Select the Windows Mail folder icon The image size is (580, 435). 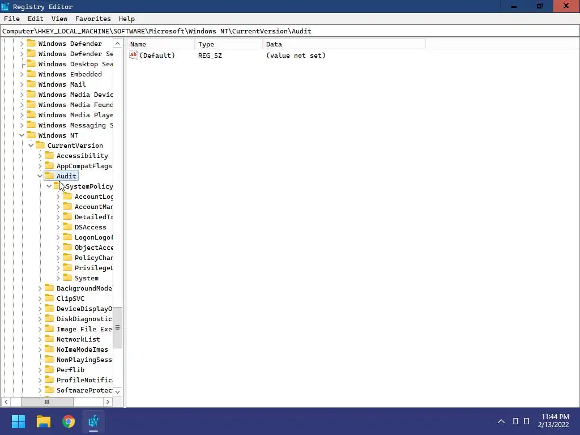click(x=32, y=84)
